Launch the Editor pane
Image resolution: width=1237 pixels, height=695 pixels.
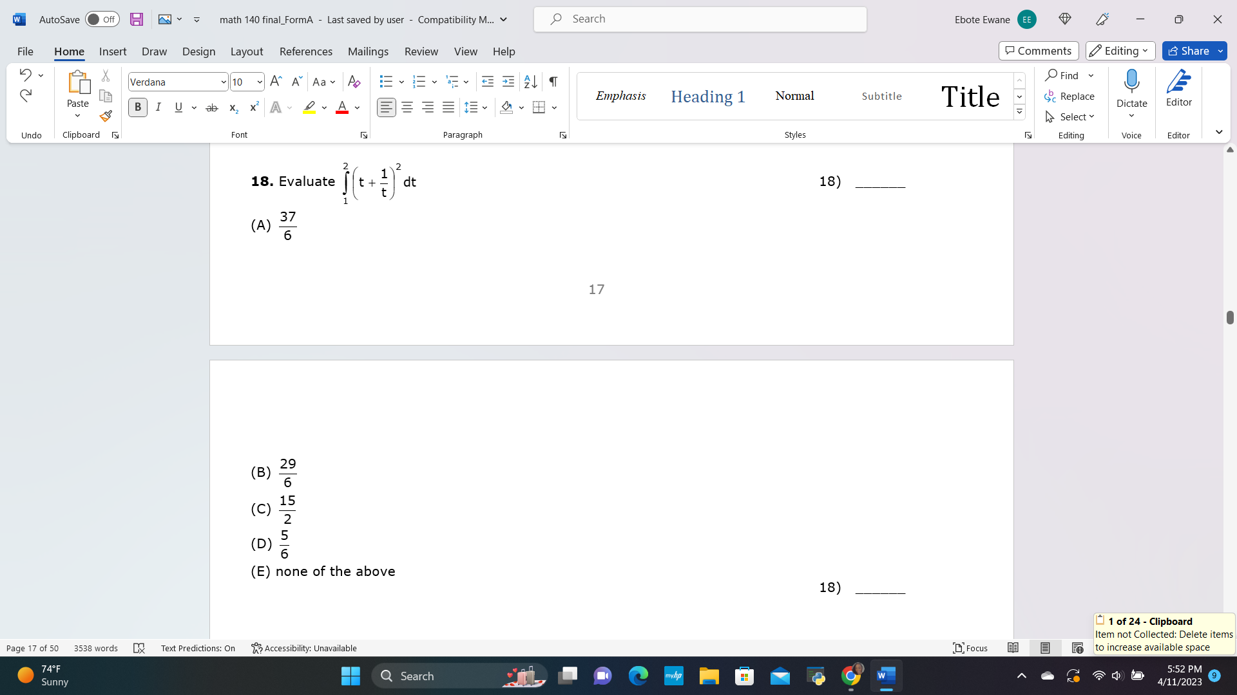1179,87
